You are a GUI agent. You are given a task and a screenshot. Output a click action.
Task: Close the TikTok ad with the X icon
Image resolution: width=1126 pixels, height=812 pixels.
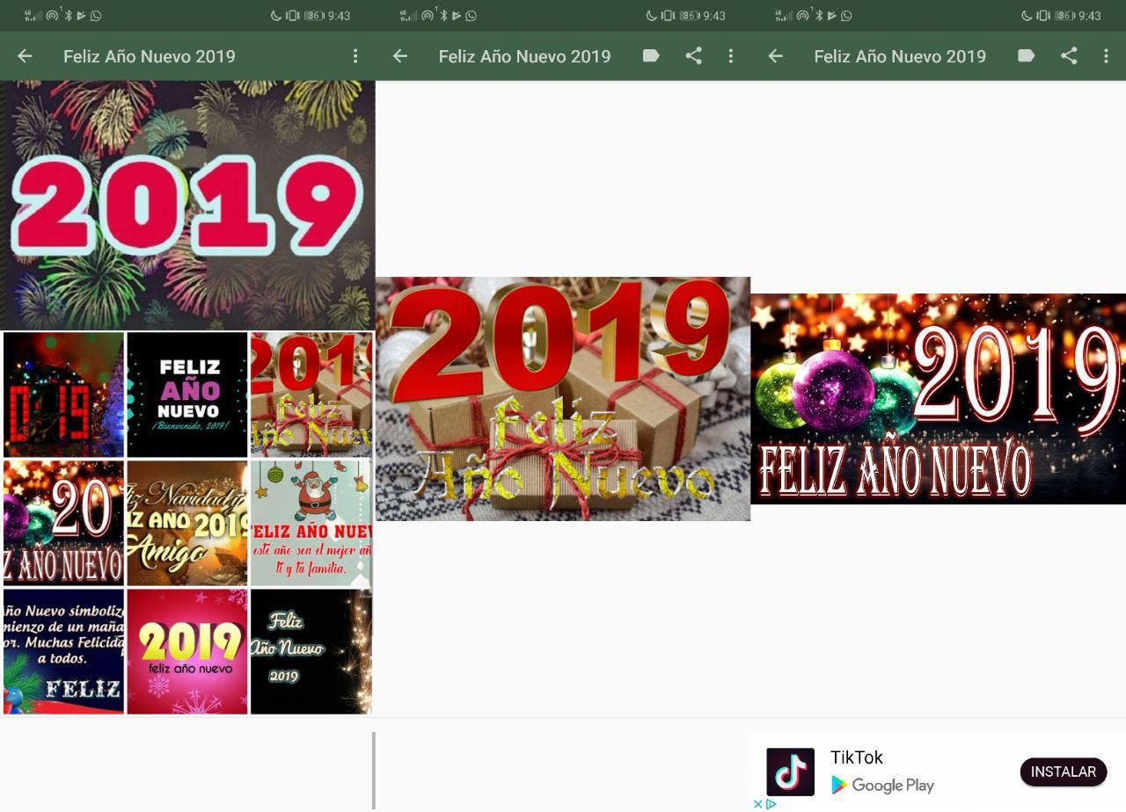click(758, 804)
